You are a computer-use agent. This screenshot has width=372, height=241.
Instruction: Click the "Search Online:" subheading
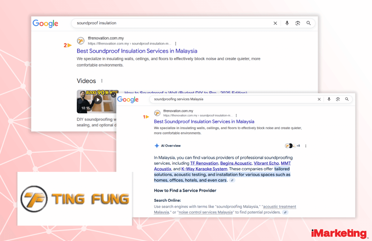[x=167, y=201]
